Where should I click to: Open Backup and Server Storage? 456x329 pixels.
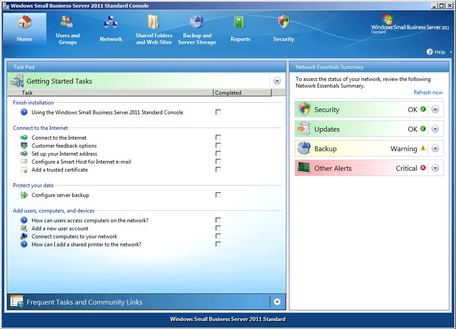pos(197,28)
